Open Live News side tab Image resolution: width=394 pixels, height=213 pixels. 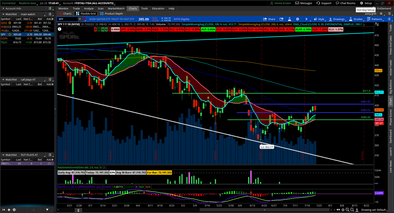(x=390, y=166)
